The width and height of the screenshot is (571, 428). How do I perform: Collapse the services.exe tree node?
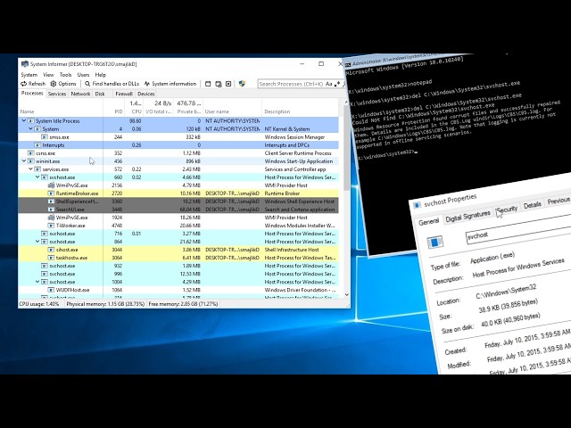pos(31,169)
